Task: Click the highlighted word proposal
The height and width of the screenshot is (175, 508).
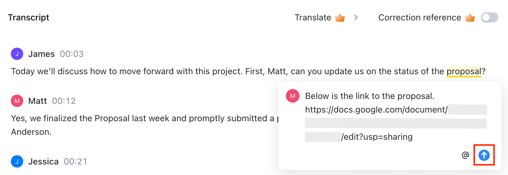Action: [463, 71]
